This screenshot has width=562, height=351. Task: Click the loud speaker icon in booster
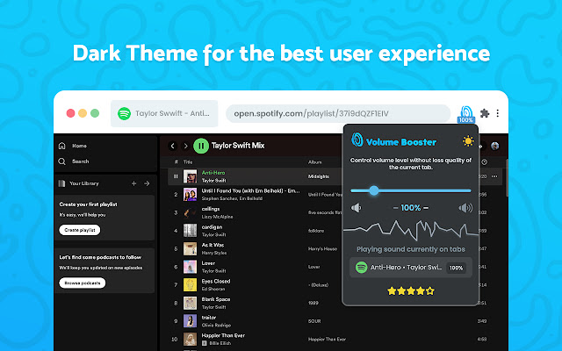[465, 208]
